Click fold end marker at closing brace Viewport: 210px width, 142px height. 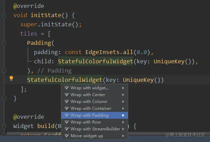[x=4, y=98]
